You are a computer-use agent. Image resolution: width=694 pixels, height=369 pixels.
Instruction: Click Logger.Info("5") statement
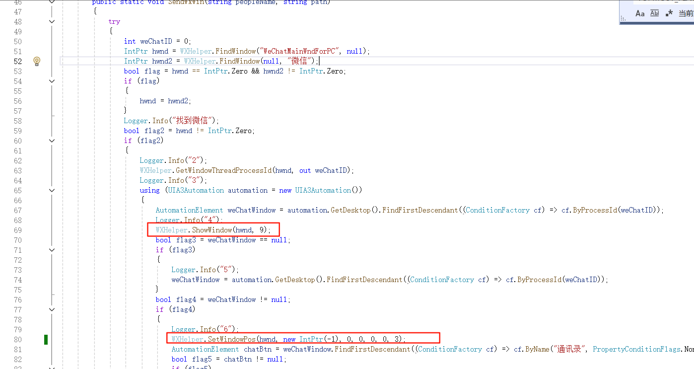pos(205,270)
